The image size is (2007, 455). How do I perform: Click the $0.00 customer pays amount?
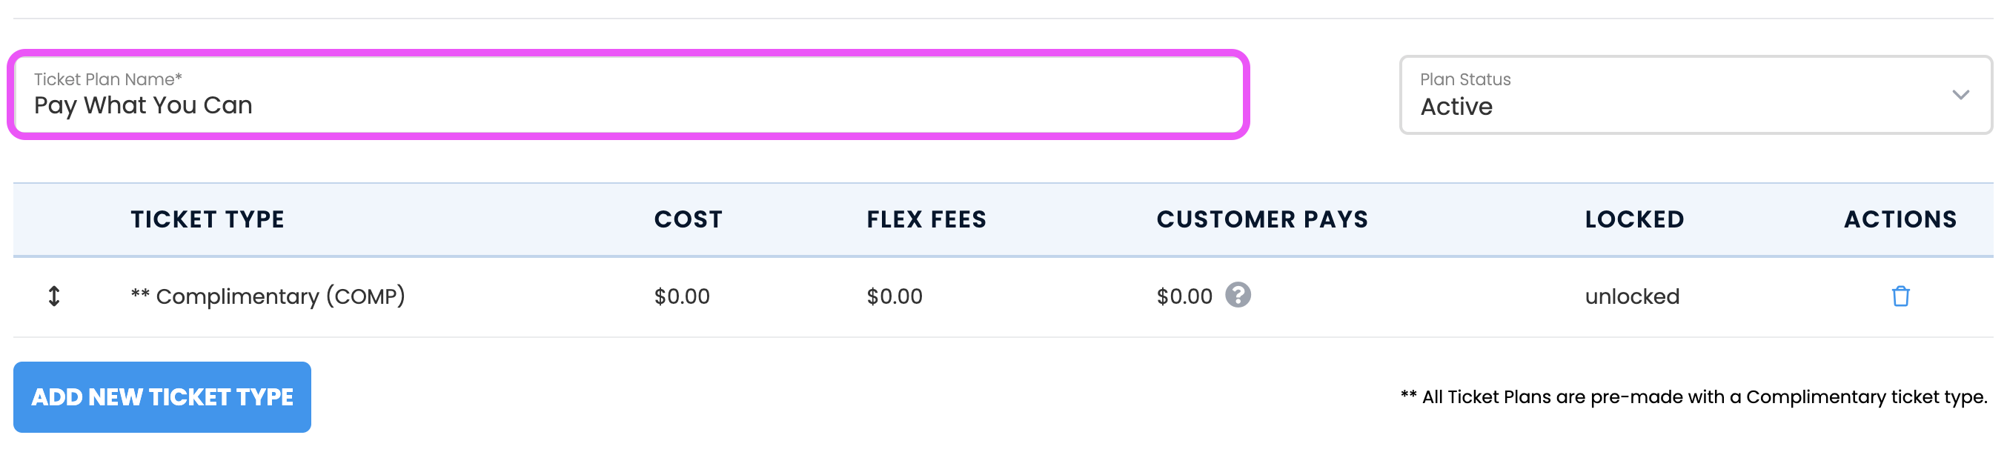(x=1184, y=297)
